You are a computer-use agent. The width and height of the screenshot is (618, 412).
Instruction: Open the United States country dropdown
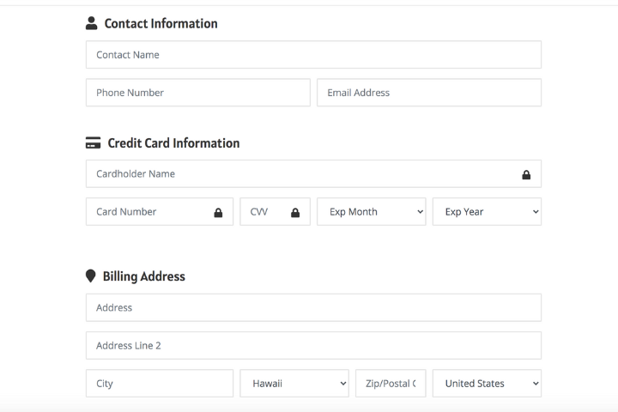click(487, 384)
